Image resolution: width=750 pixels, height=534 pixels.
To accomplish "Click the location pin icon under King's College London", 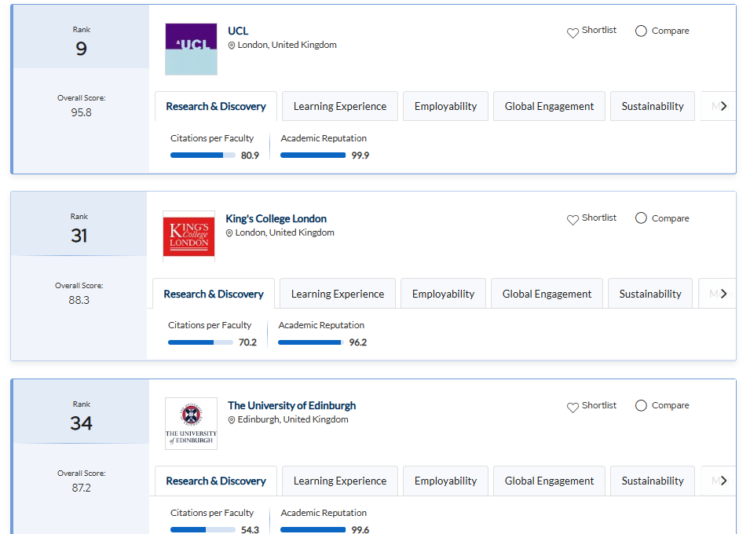I will coord(229,233).
